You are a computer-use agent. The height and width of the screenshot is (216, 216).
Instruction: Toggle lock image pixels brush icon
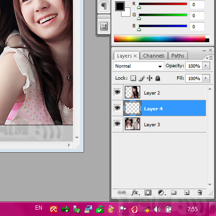[142, 78]
